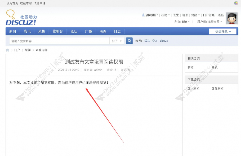Click the 设为首页 link
The width and height of the screenshot is (241, 156).
point(12,3)
